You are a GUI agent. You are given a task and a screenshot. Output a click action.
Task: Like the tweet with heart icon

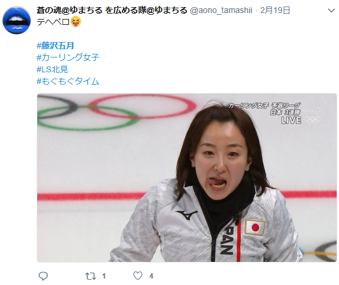[138, 276]
